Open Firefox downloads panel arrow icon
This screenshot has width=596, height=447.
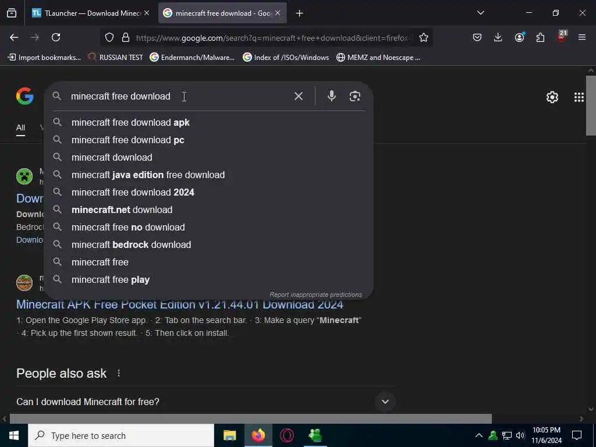click(498, 37)
